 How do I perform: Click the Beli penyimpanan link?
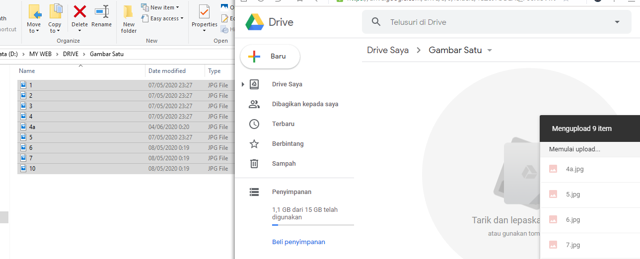tap(298, 242)
